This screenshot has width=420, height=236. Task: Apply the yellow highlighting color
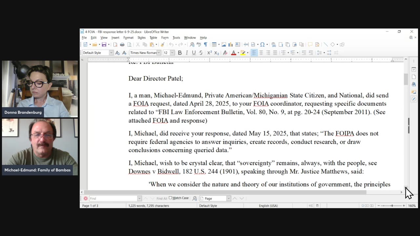pos(243,53)
